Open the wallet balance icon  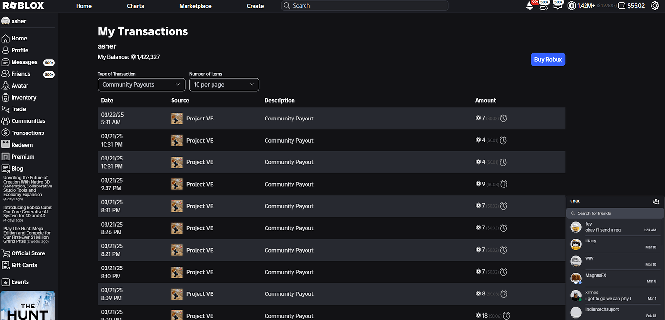click(x=622, y=6)
